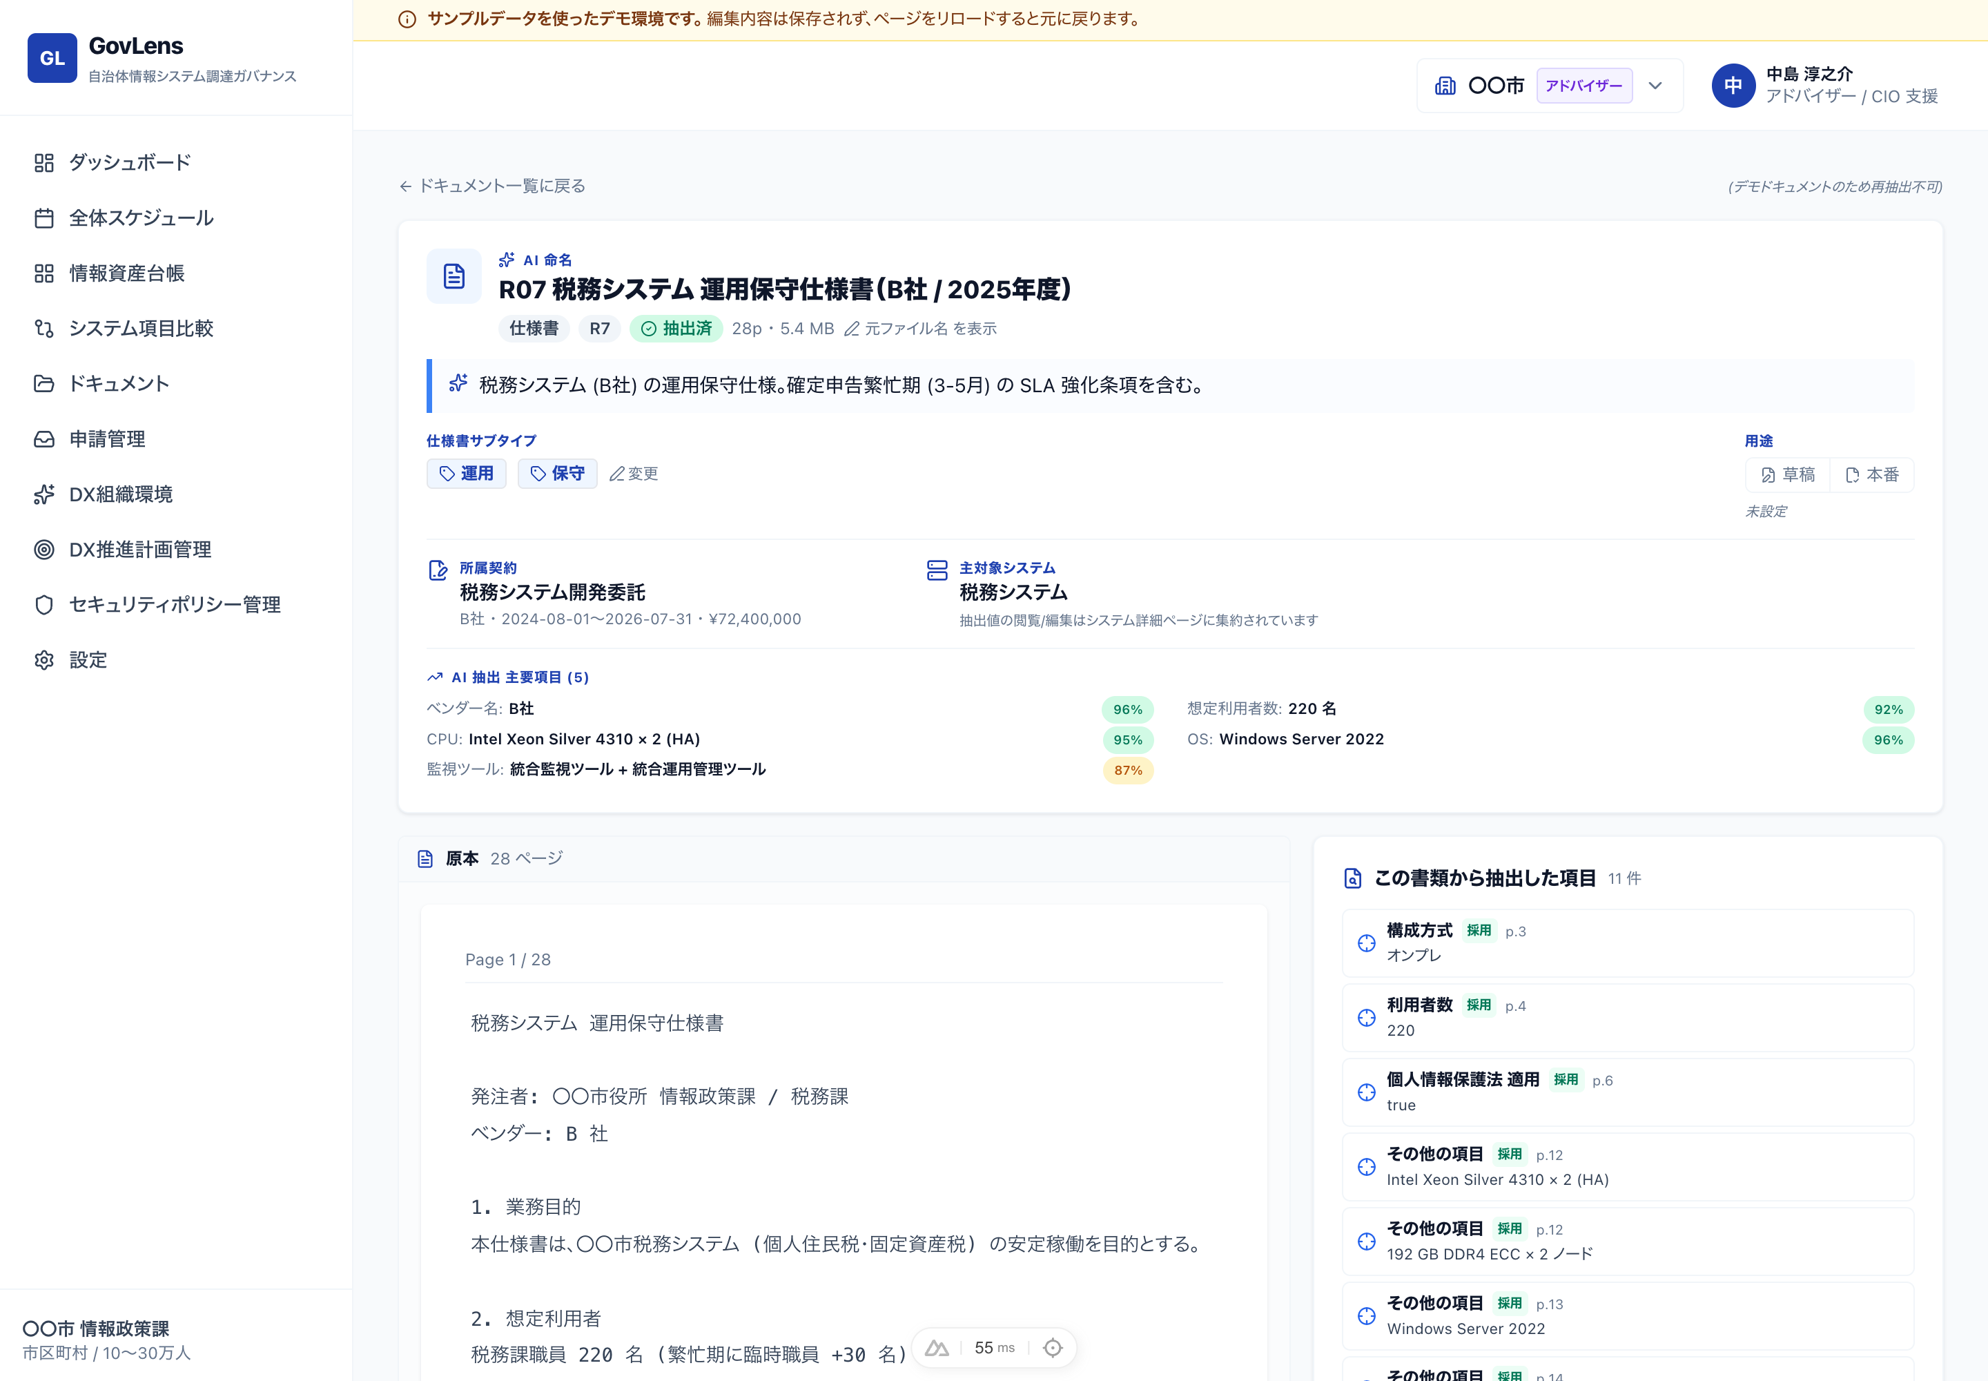Show the original file name via 元ファイル名 を表示
This screenshot has height=1381, width=1988.
(920, 329)
